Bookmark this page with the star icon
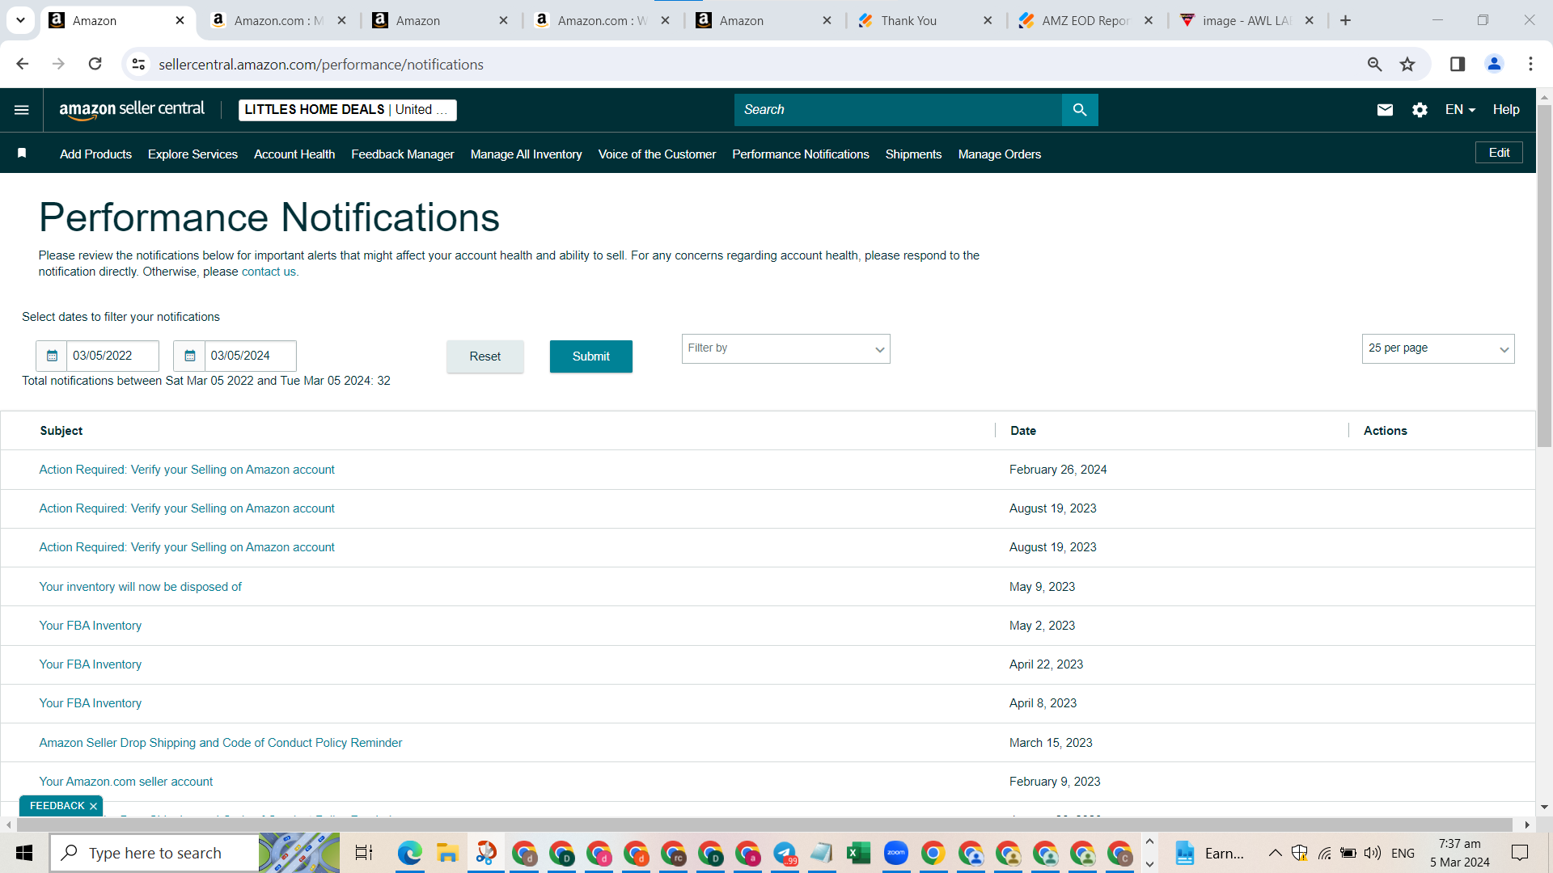This screenshot has height=873, width=1553. (1407, 64)
